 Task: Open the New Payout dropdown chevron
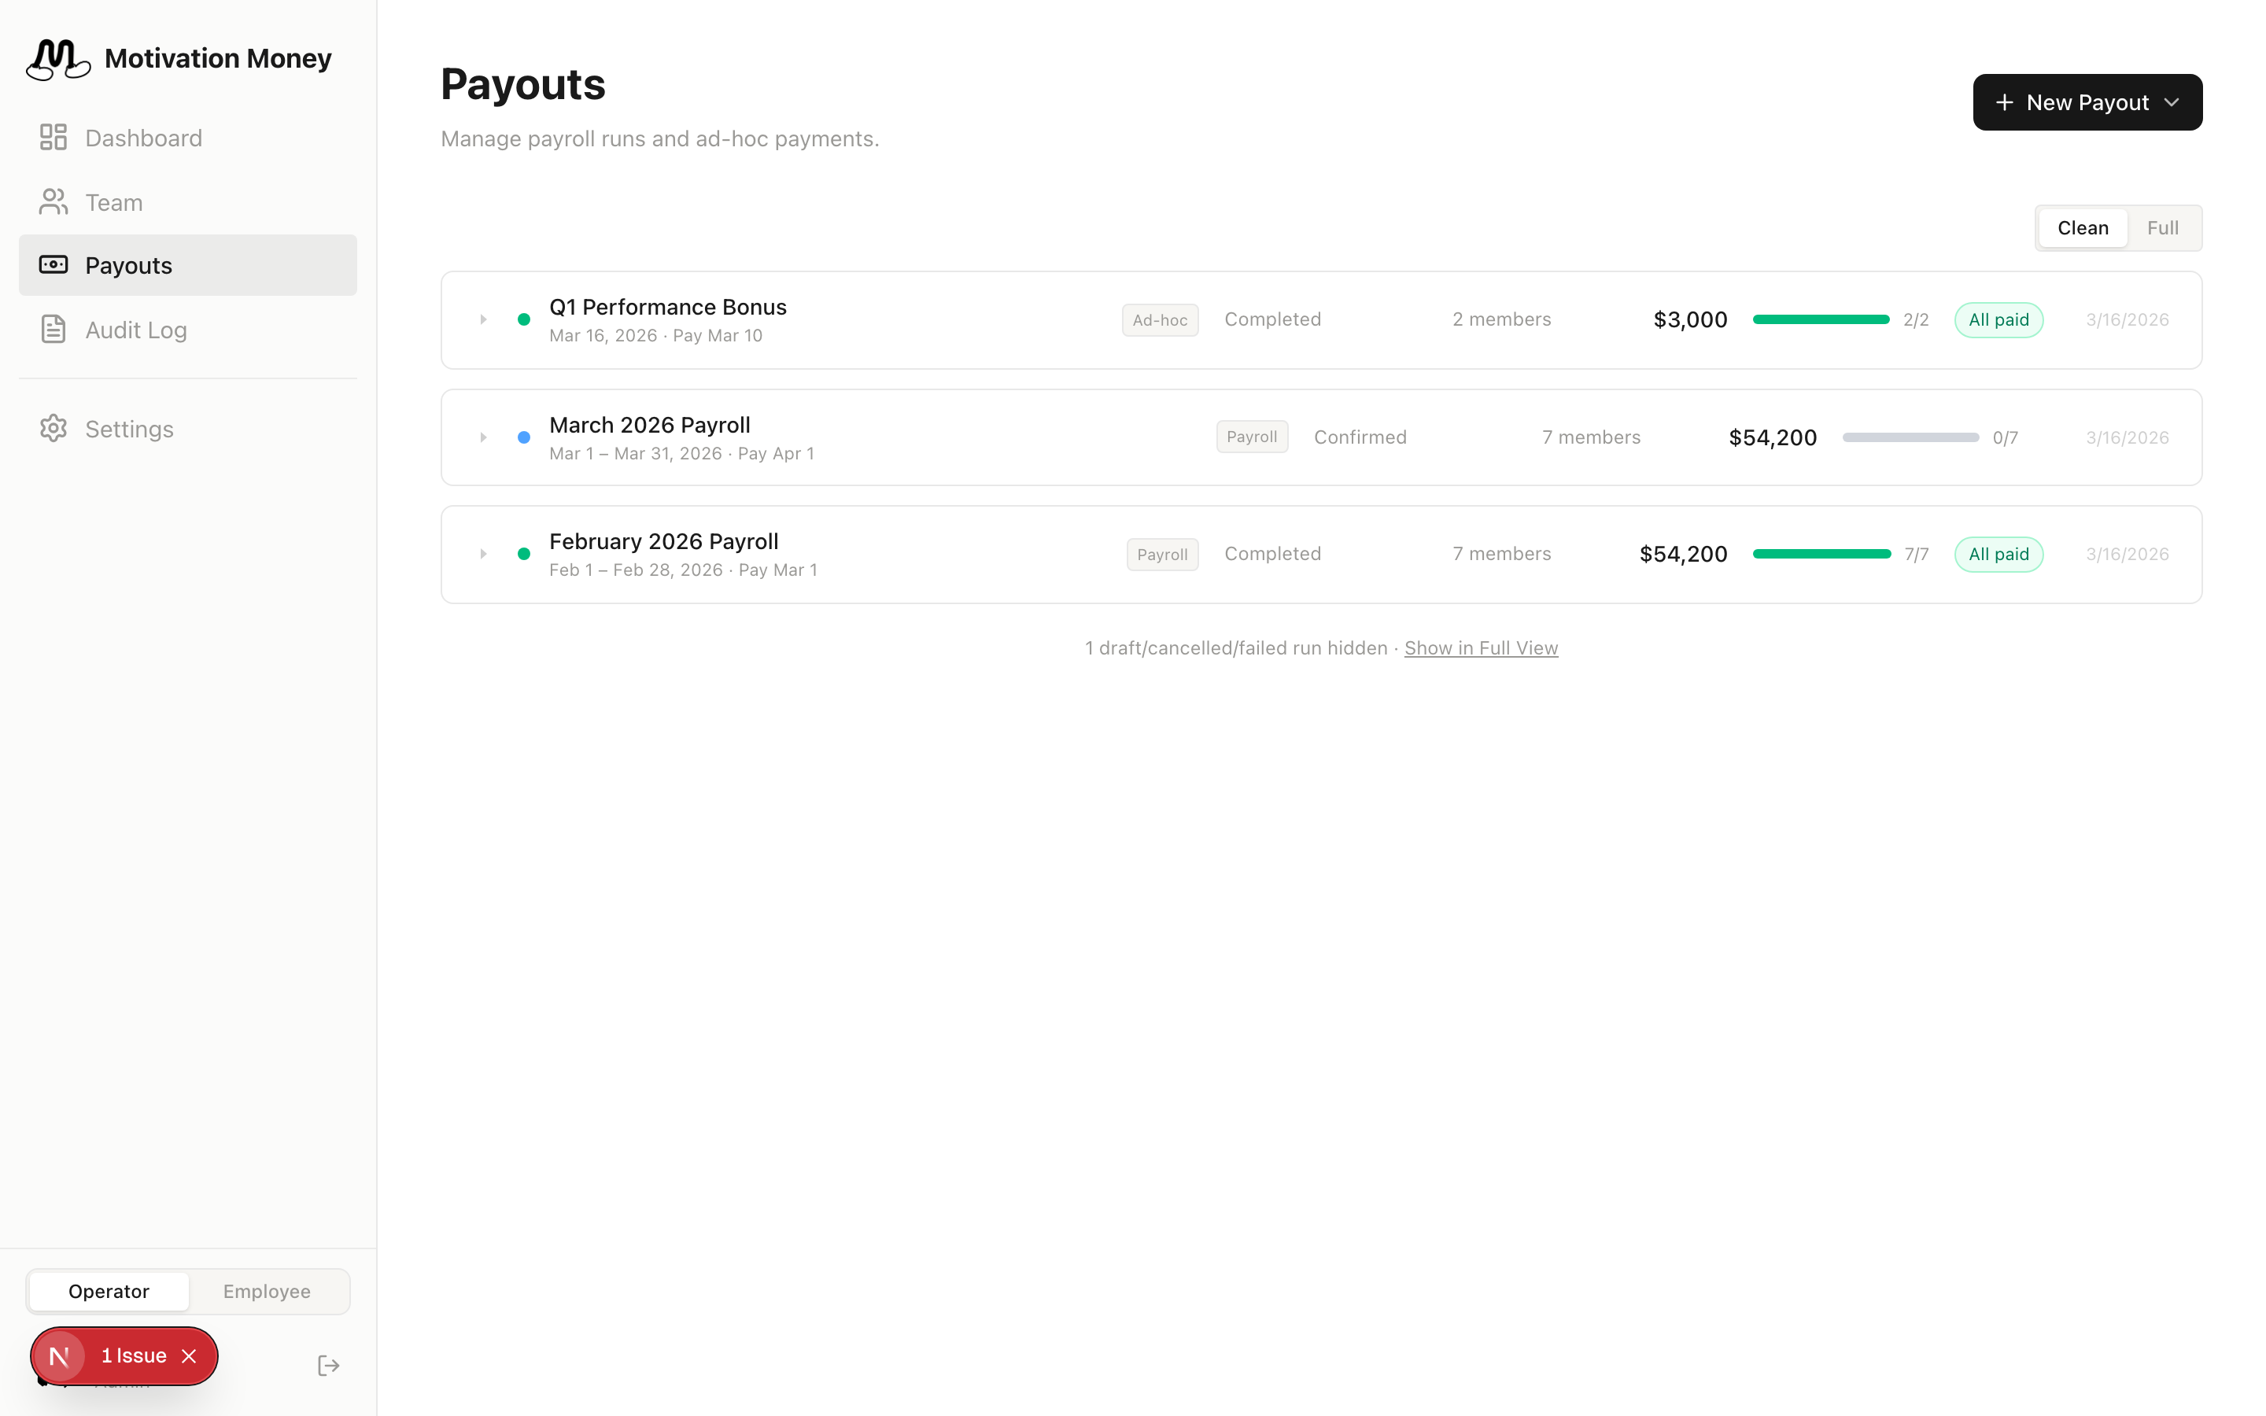[x=2174, y=102]
